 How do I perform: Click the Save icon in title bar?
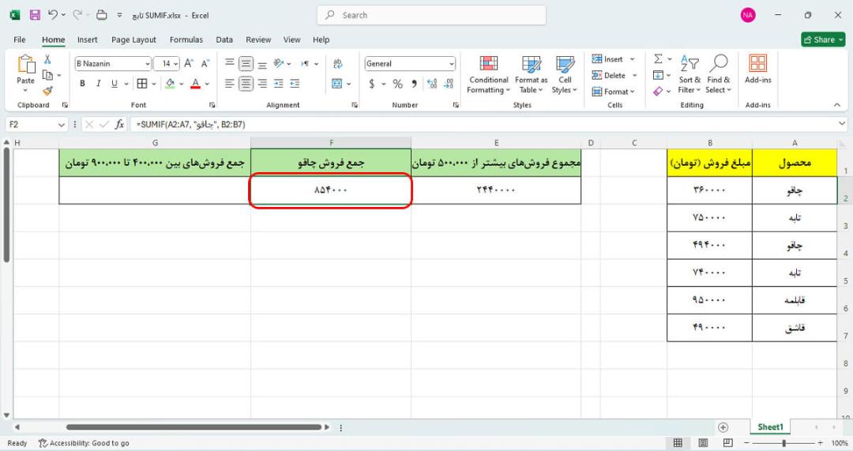tap(35, 15)
